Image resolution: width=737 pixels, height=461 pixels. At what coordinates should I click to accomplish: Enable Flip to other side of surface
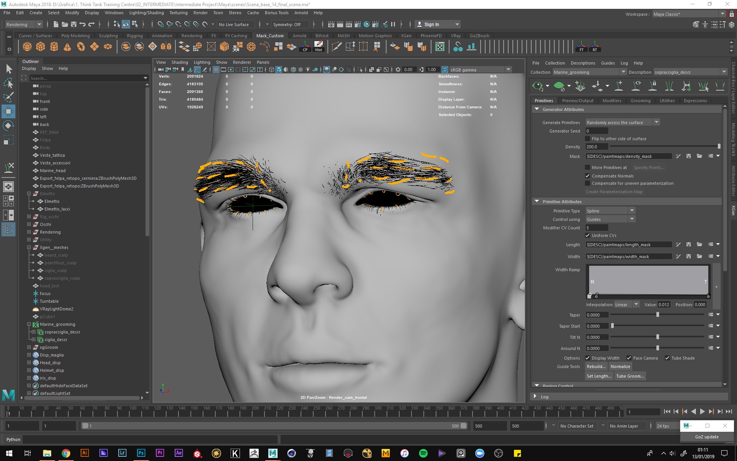coord(587,139)
